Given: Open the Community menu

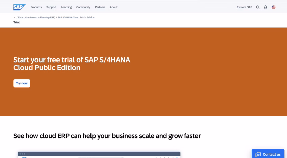Looking at the screenshot, I should 83,7.
